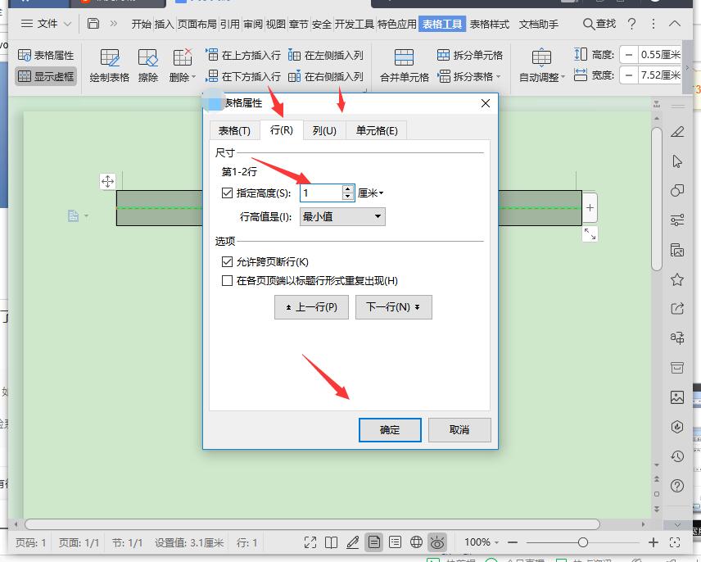Open the 文档助手 tab
The width and height of the screenshot is (701, 562).
click(x=538, y=24)
